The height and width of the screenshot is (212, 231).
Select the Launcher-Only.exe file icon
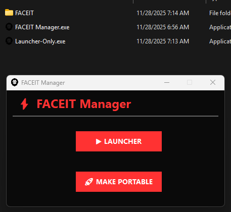(x=9, y=41)
